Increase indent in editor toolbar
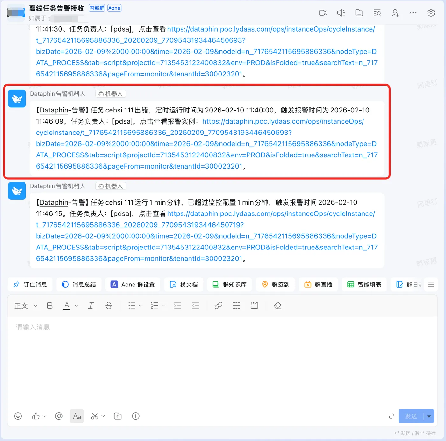 (177, 306)
